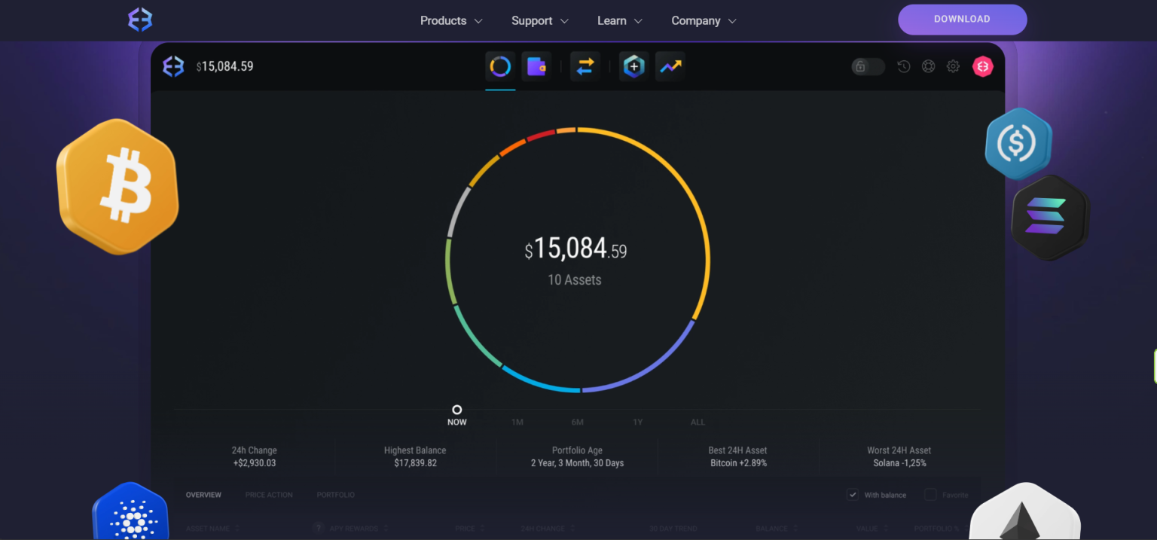
Task: Click the pink Exodus profile icon
Action: (982, 67)
